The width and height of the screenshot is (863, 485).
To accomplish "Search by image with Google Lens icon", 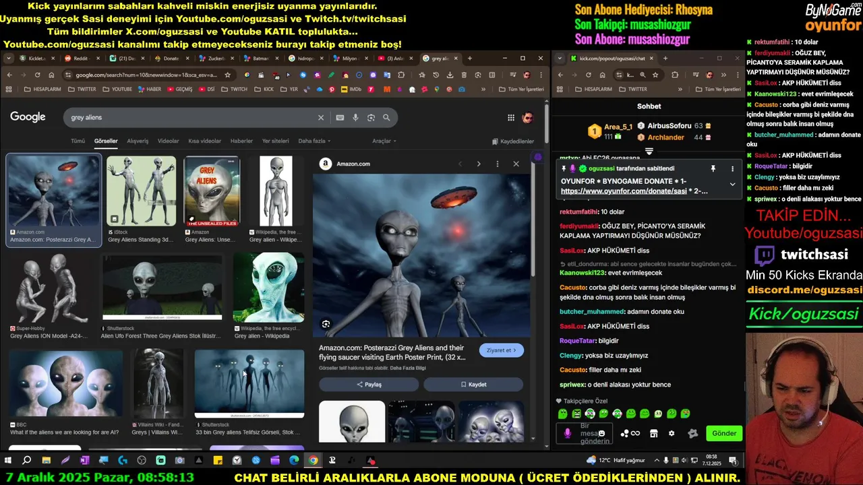I will tap(371, 117).
